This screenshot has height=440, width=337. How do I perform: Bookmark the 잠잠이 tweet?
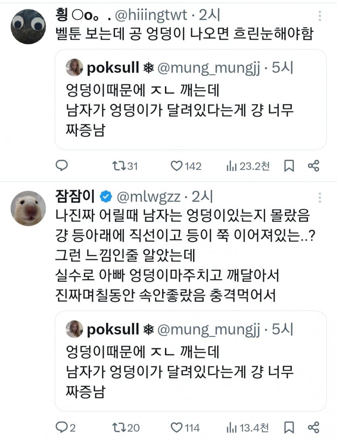click(x=289, y=427)
